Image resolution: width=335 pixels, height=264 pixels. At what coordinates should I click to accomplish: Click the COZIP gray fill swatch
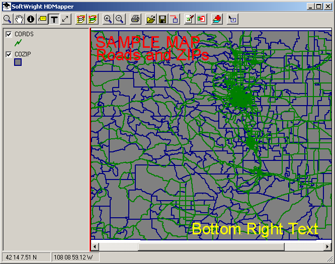pyautogui.click(x=18, y=62)
